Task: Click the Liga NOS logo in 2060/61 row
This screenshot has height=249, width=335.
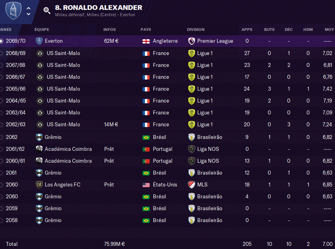Action: pyautogui.click(x=191, y=161)
